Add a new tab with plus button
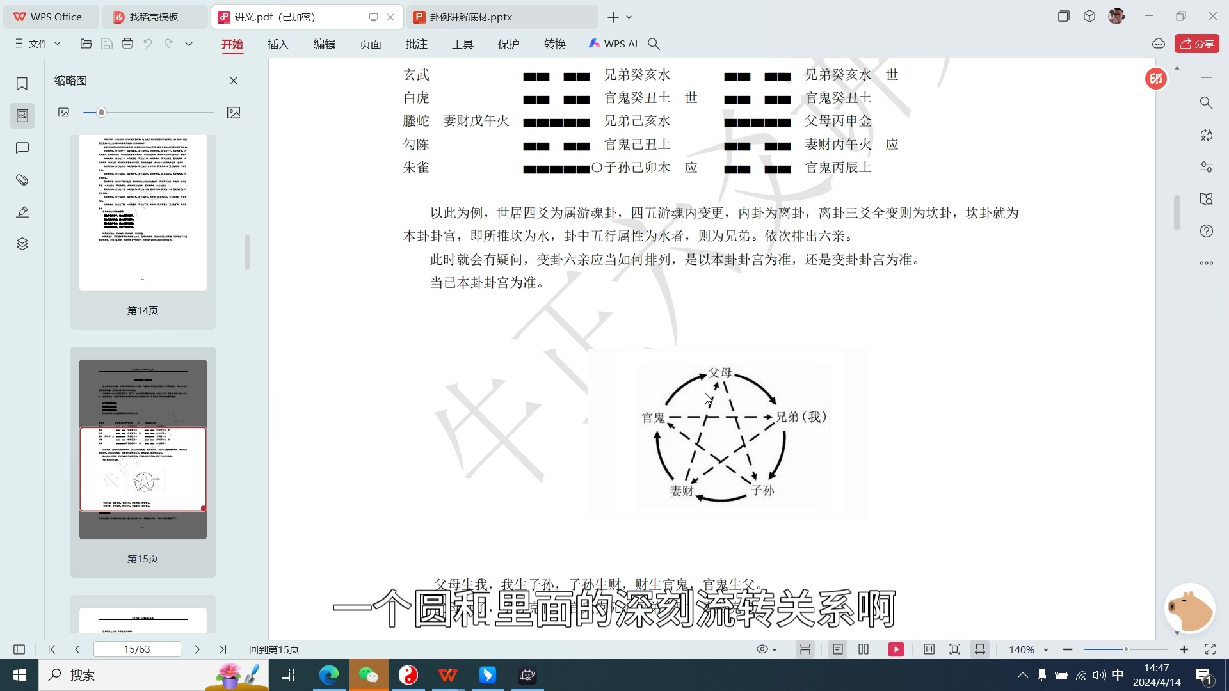The height and width of the screenshot is (691, 1229). 613,17
